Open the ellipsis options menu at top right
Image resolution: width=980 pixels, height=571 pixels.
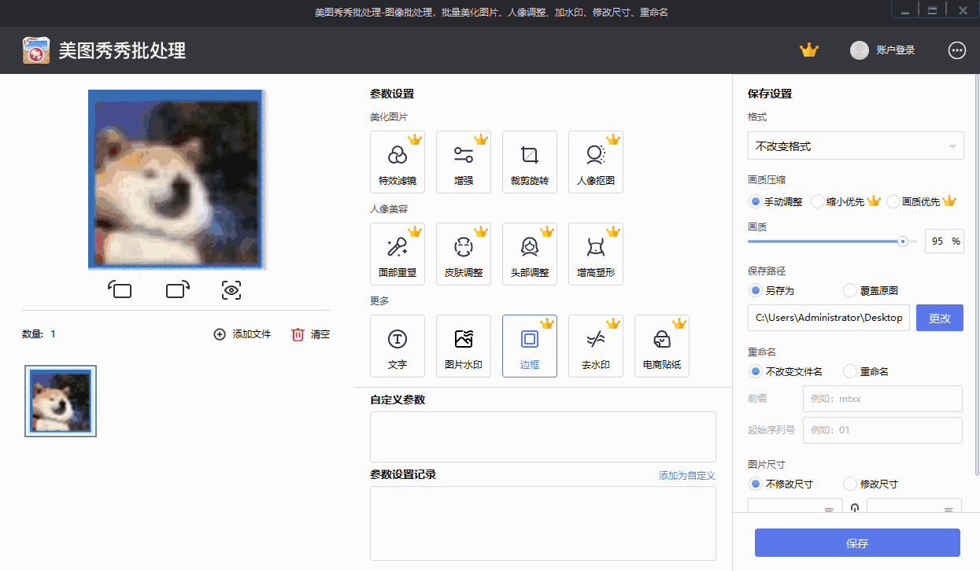957,50
